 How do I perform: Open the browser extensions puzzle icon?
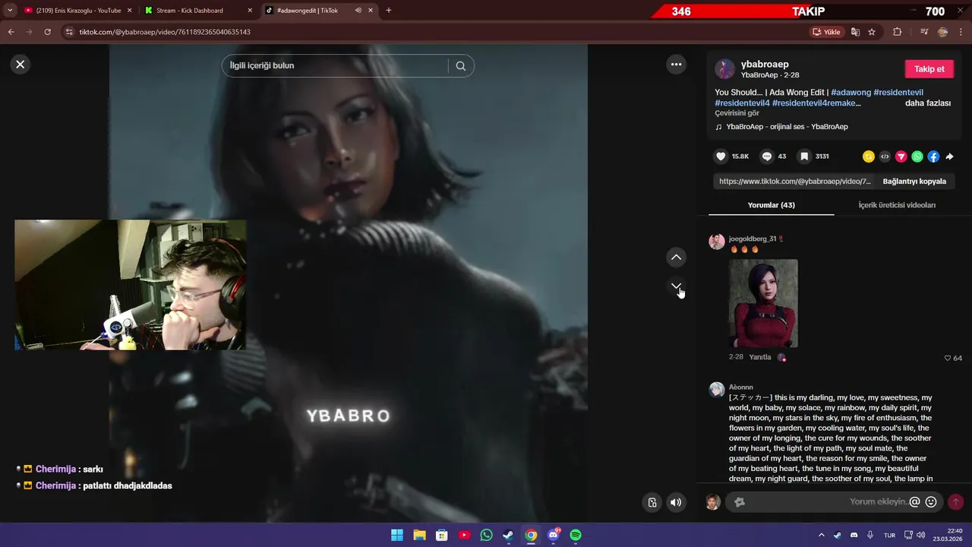coord(898,32)
